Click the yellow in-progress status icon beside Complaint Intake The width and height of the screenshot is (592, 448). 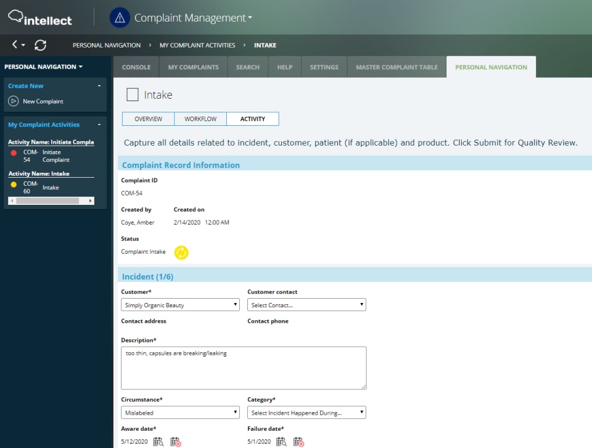coord(182,252)
